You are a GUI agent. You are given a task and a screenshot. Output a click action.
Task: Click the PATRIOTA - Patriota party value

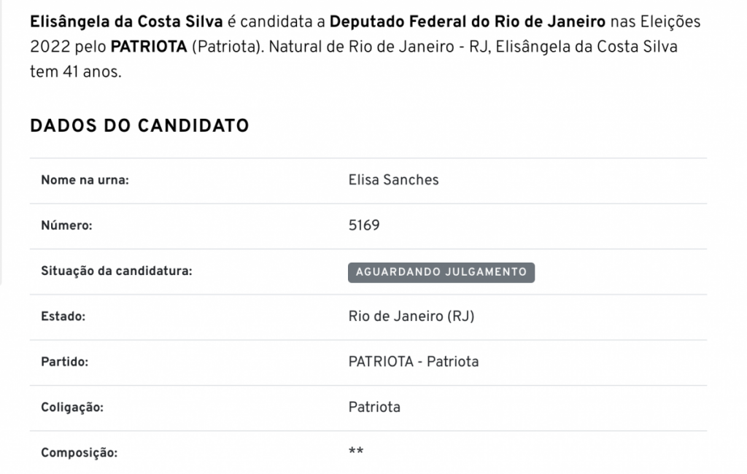pos(414,362)
